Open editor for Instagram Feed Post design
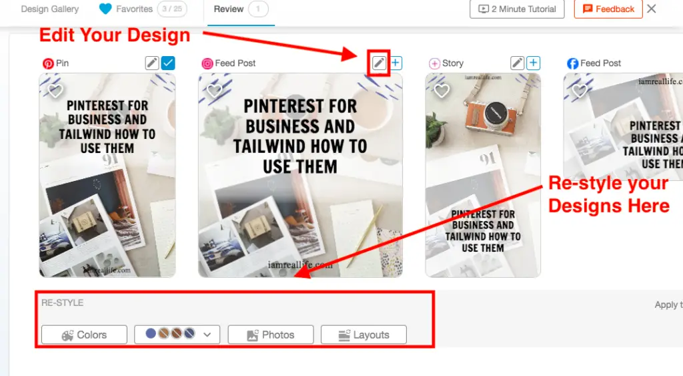Image resolution: width=683 pixels, height=376 pixels. (379, 63)
